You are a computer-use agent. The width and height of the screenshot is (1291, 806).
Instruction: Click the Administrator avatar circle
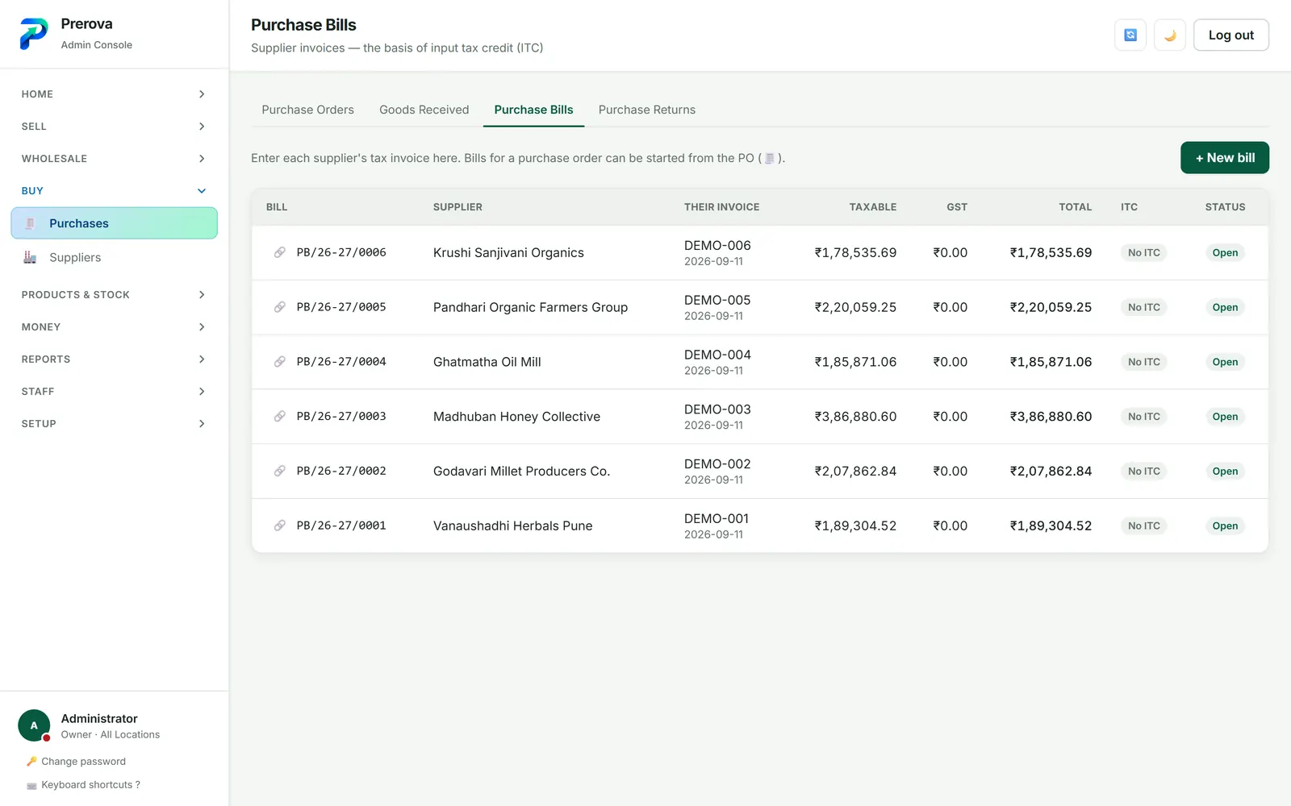34,725
